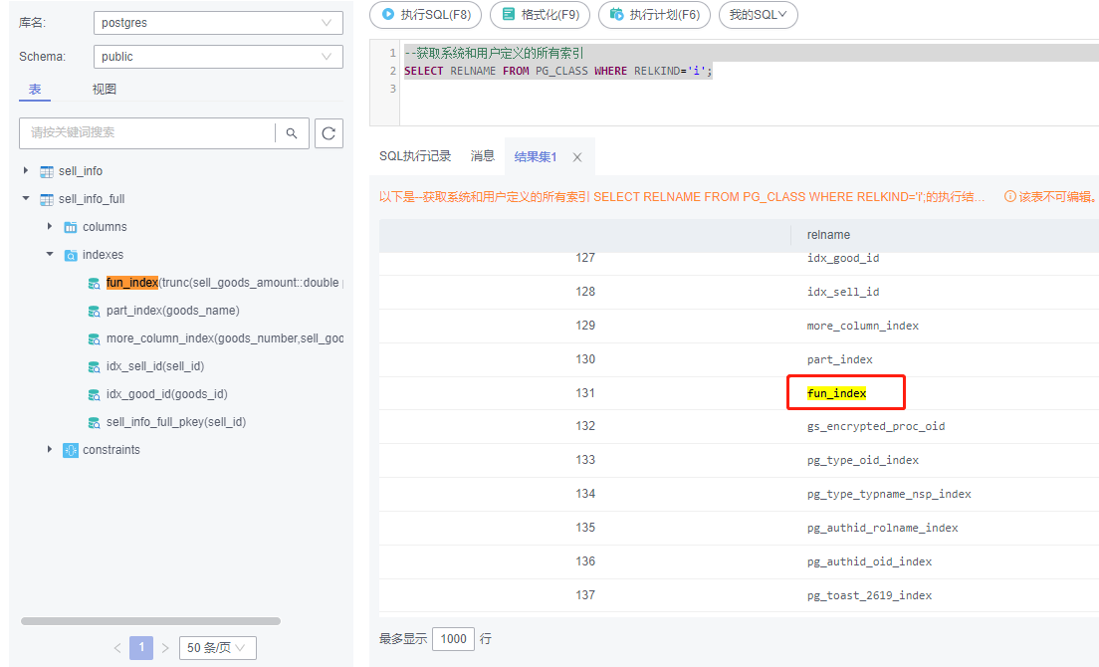1099x667 pixels.
Task: Open the Schema dropdown showing public
Action: [218, 57]
